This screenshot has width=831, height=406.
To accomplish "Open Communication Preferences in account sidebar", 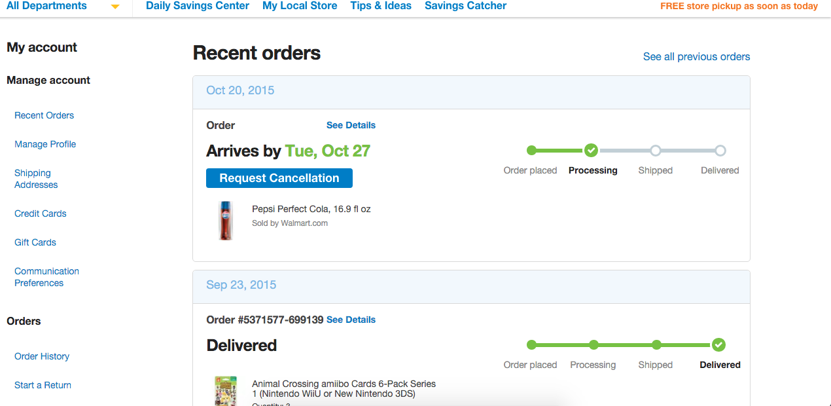I will (x=46, y=277).
